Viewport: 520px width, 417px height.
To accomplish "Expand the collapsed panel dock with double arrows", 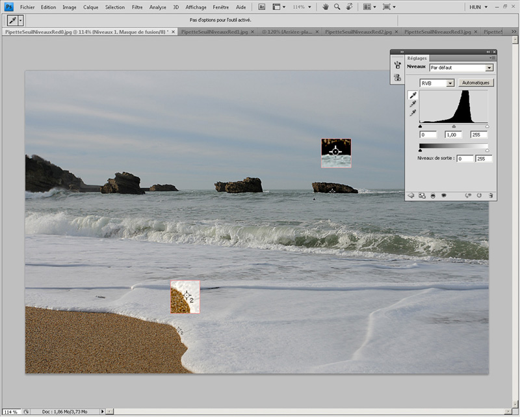I will [402, 52].
